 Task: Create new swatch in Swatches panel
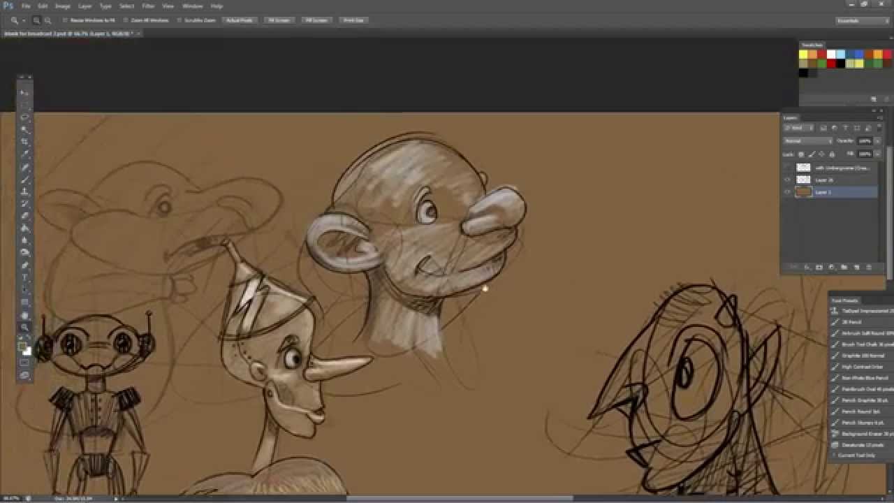coord(873,99)
